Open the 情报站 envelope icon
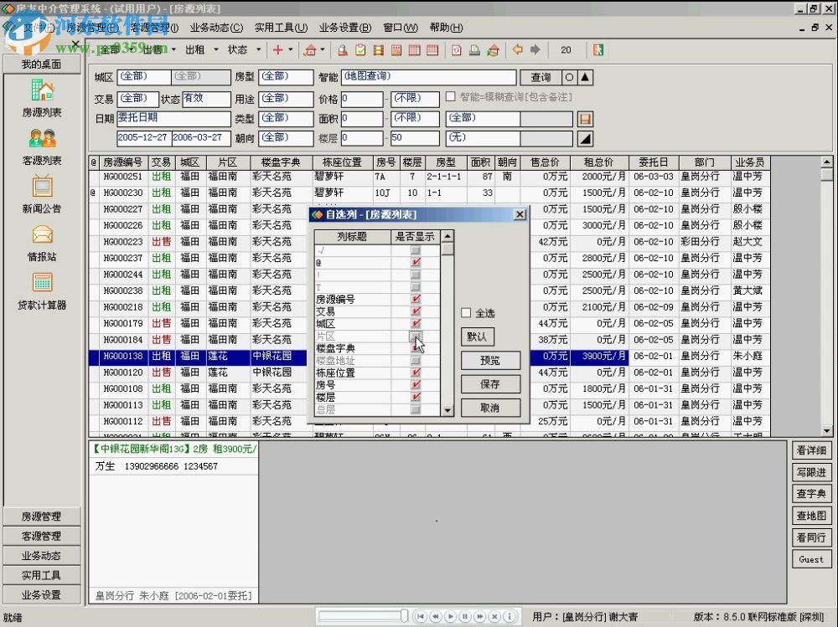 click(x=42, y=235)
